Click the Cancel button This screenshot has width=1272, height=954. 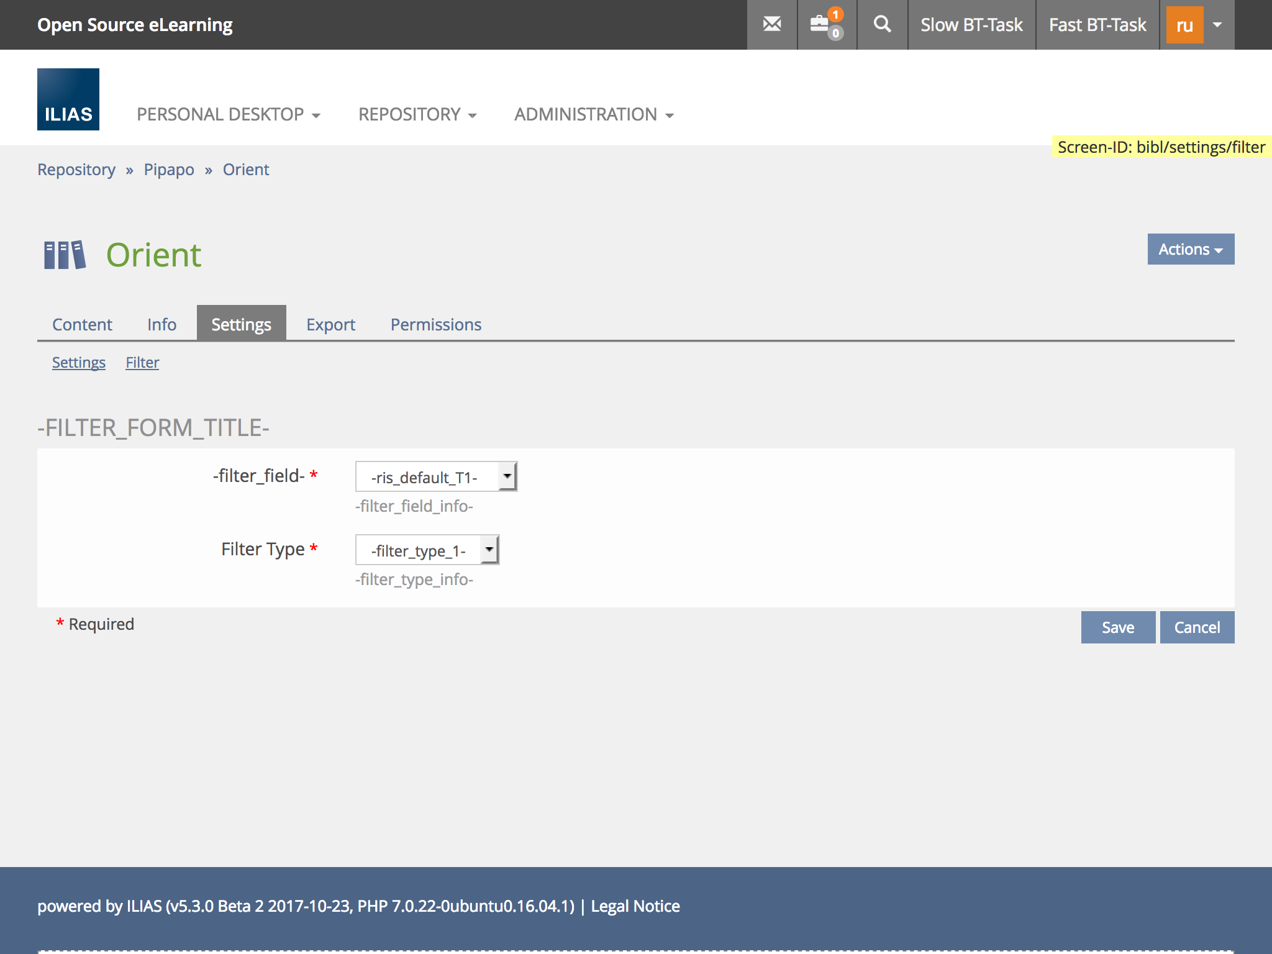pos(1196,627)
